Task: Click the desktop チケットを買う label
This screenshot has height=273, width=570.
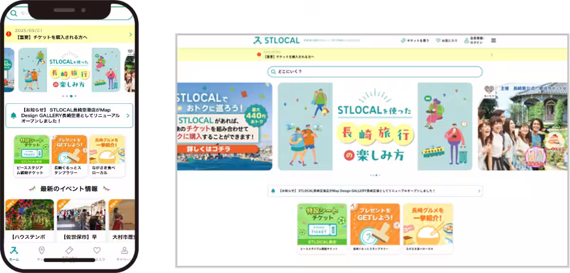Action: click(418, 41)
